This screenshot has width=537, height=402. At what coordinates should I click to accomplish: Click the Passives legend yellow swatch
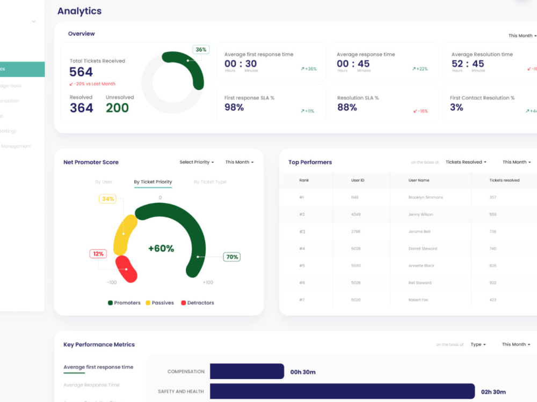148,303
